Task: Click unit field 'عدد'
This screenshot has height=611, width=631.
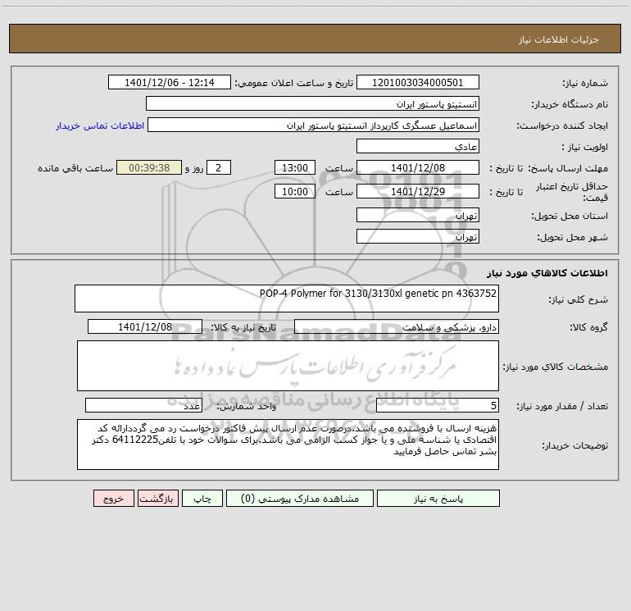Action: [143, 405]
